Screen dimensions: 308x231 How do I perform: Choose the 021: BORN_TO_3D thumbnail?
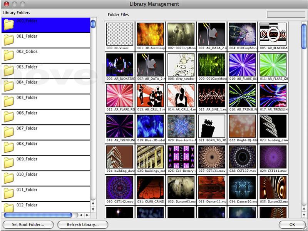coord(211,126)
